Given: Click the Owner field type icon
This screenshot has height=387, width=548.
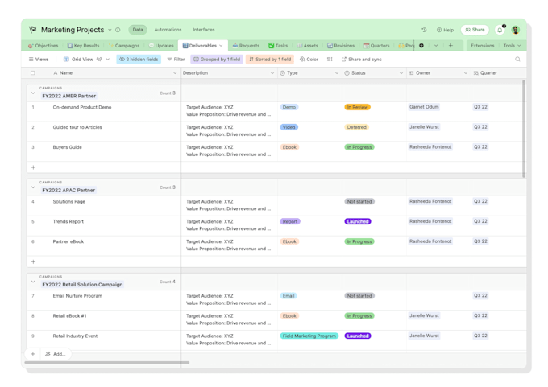Looking at the screenshot, I should pyautogui.click(x=411, y=73).
